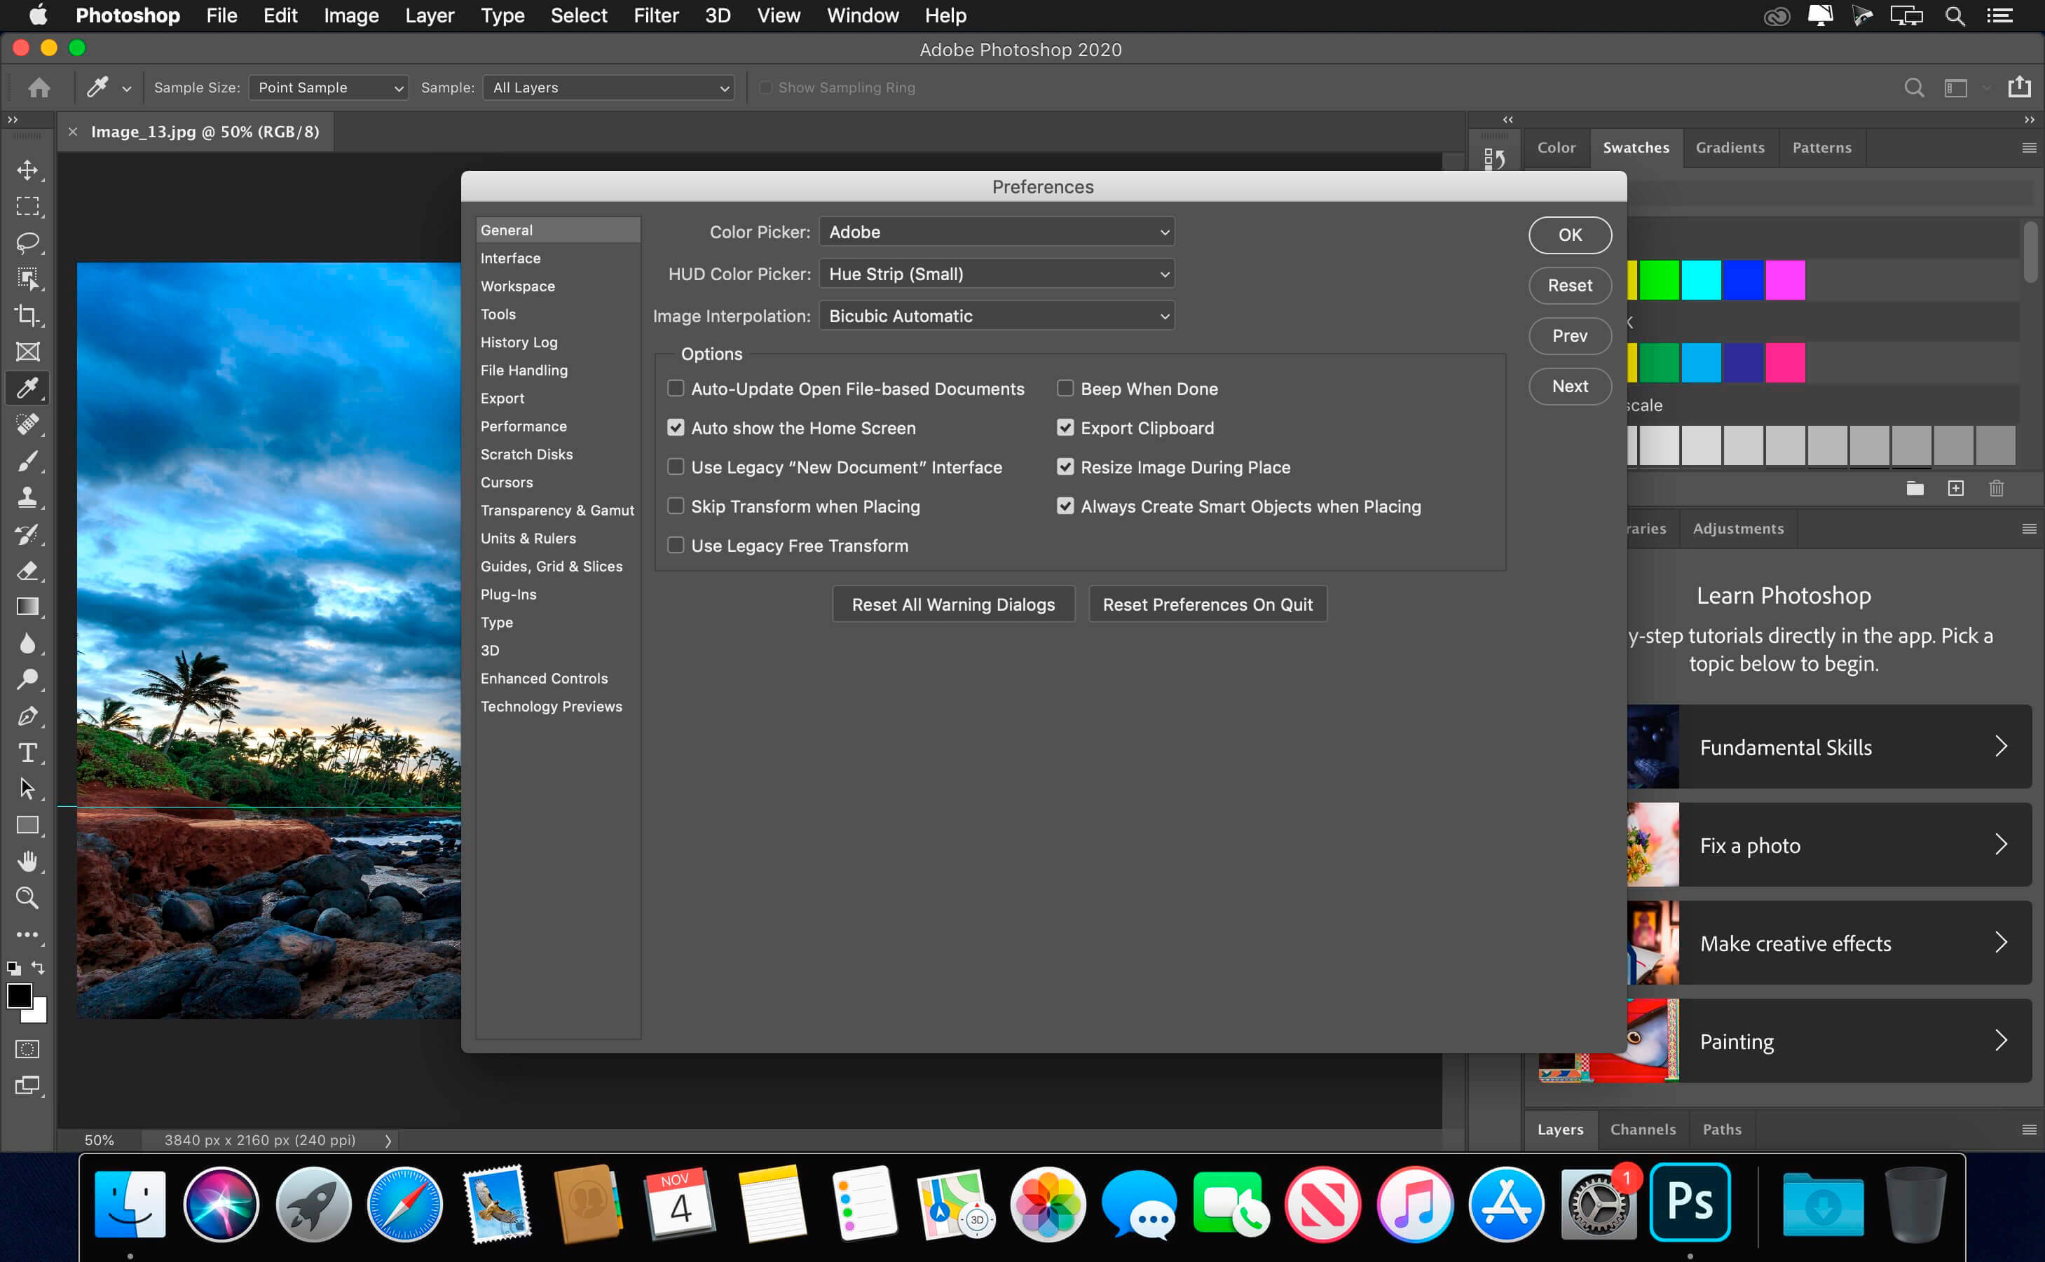The height and width of the screenshot is (1262, 2045).
Task: Disable Always Create Smart Objects when Placing
Action: [x=1063, y=505]
